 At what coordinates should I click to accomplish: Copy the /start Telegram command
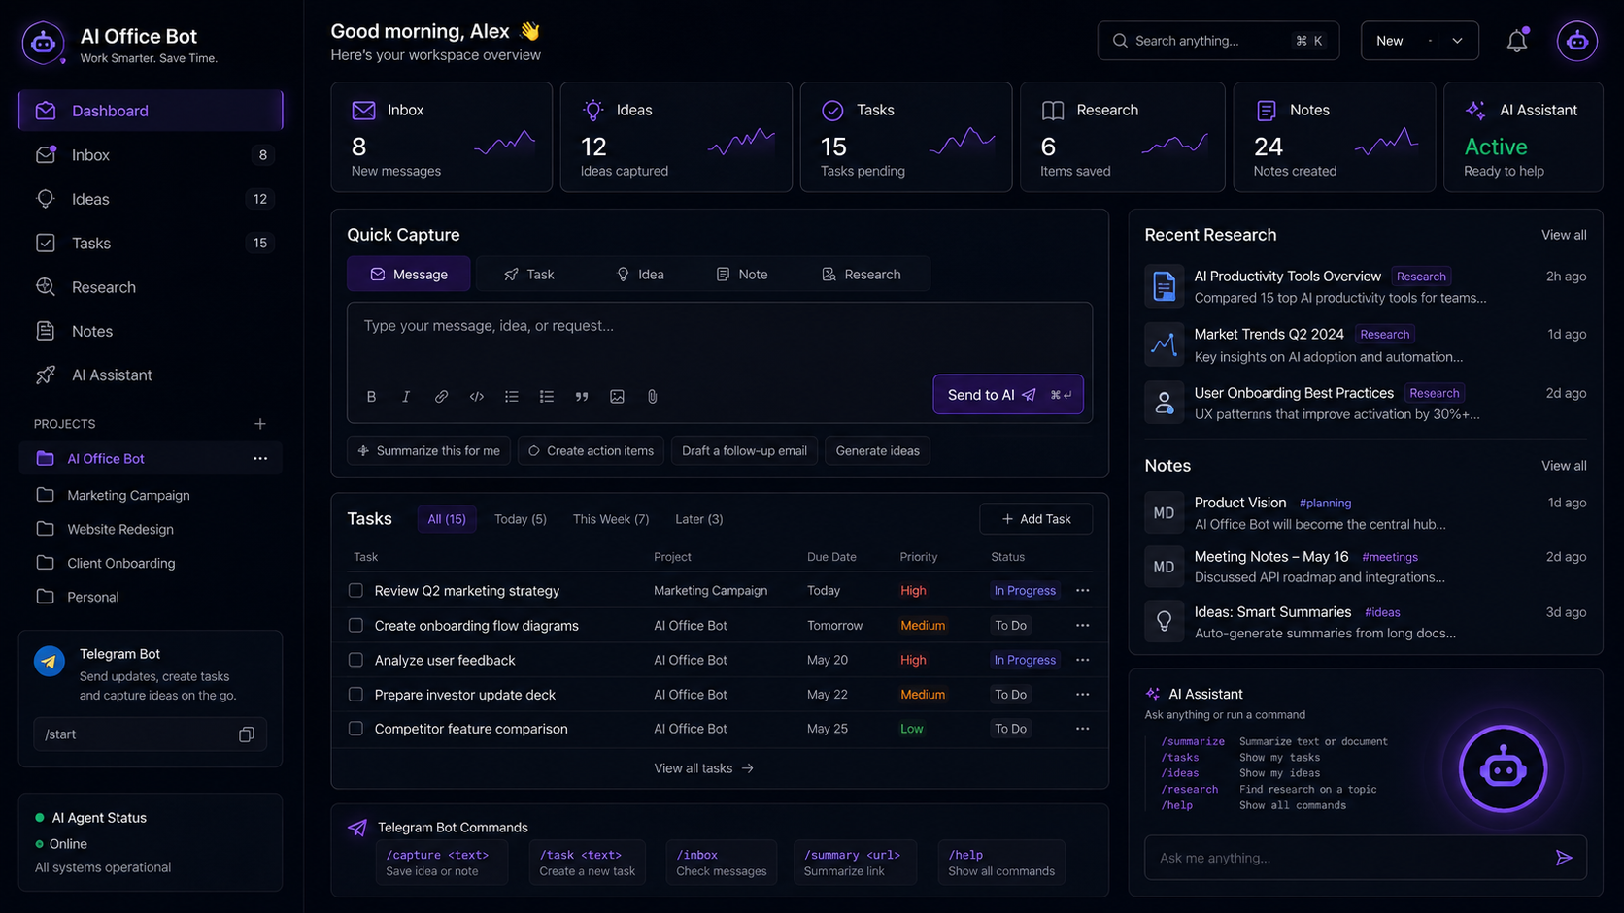point(247,734)
